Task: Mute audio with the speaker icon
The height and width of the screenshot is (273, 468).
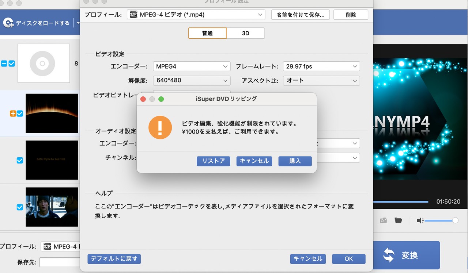Action: coord(420,220)
